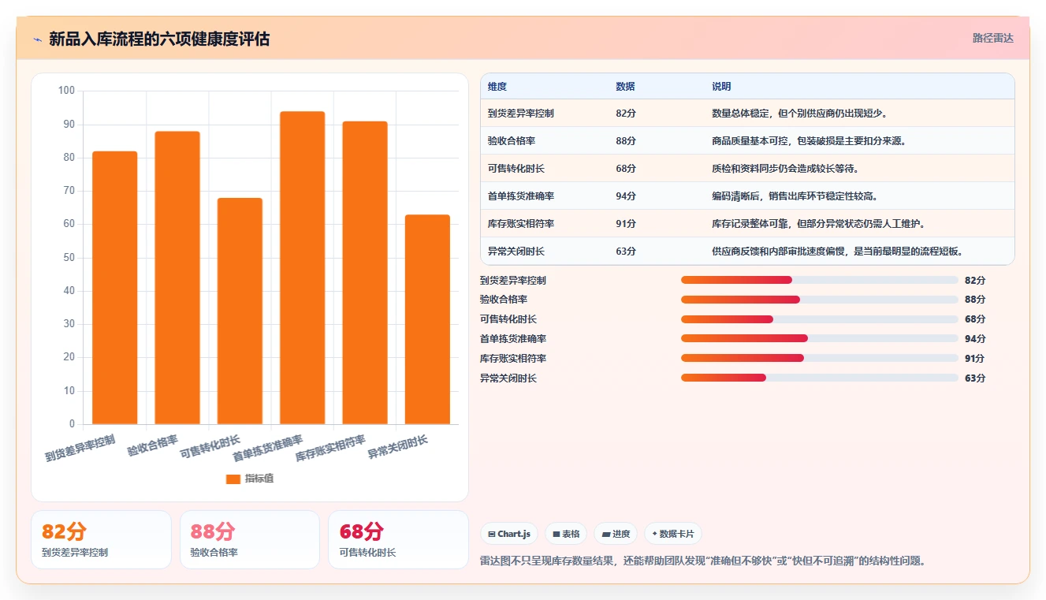Select the 库存账实相符率 table row name
The image size is (1046, 600).
520,224
